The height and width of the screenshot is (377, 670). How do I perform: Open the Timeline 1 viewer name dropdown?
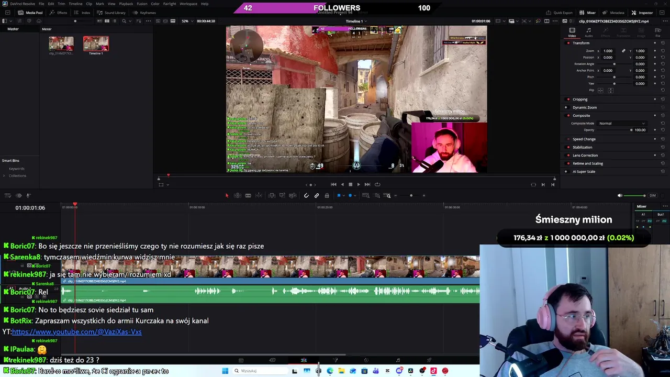click(356, 21)
